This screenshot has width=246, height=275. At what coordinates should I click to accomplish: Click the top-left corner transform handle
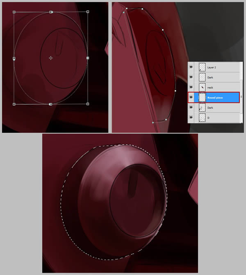click(14, 12)
